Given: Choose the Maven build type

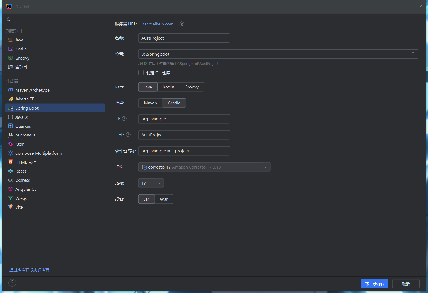Looking at the screenshot, I should 150,103.
